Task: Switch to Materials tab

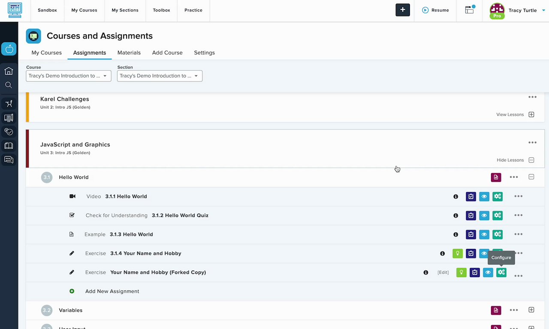Action: coord(129,53)
